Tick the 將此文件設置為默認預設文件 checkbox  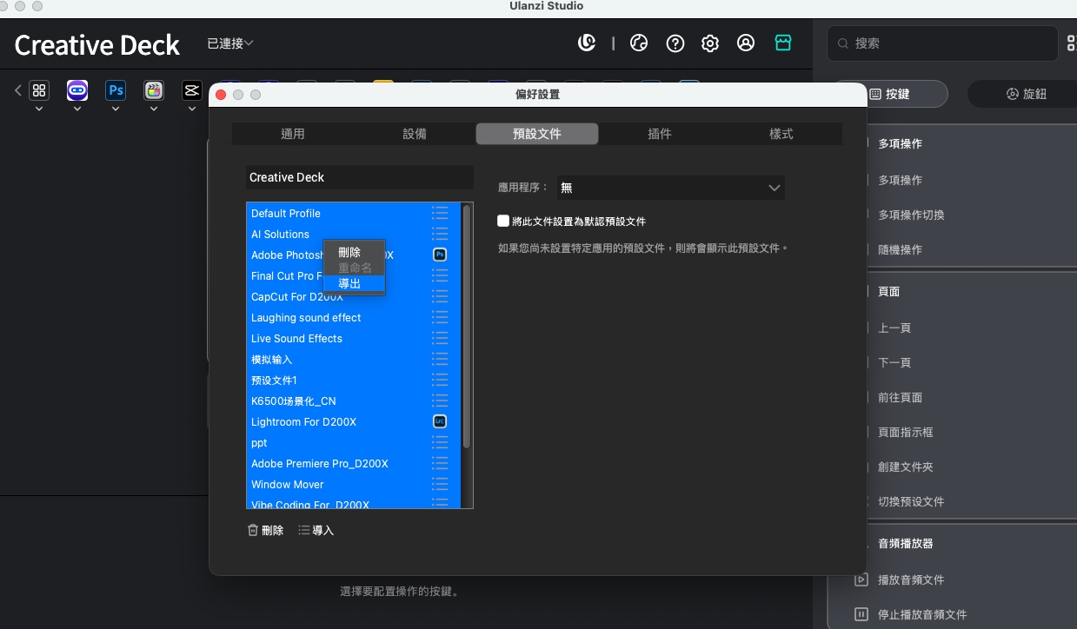502,221
